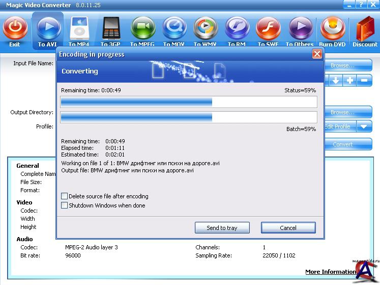380x285 pixels.
Task: Open the More Information link
Action: [330, 272]
